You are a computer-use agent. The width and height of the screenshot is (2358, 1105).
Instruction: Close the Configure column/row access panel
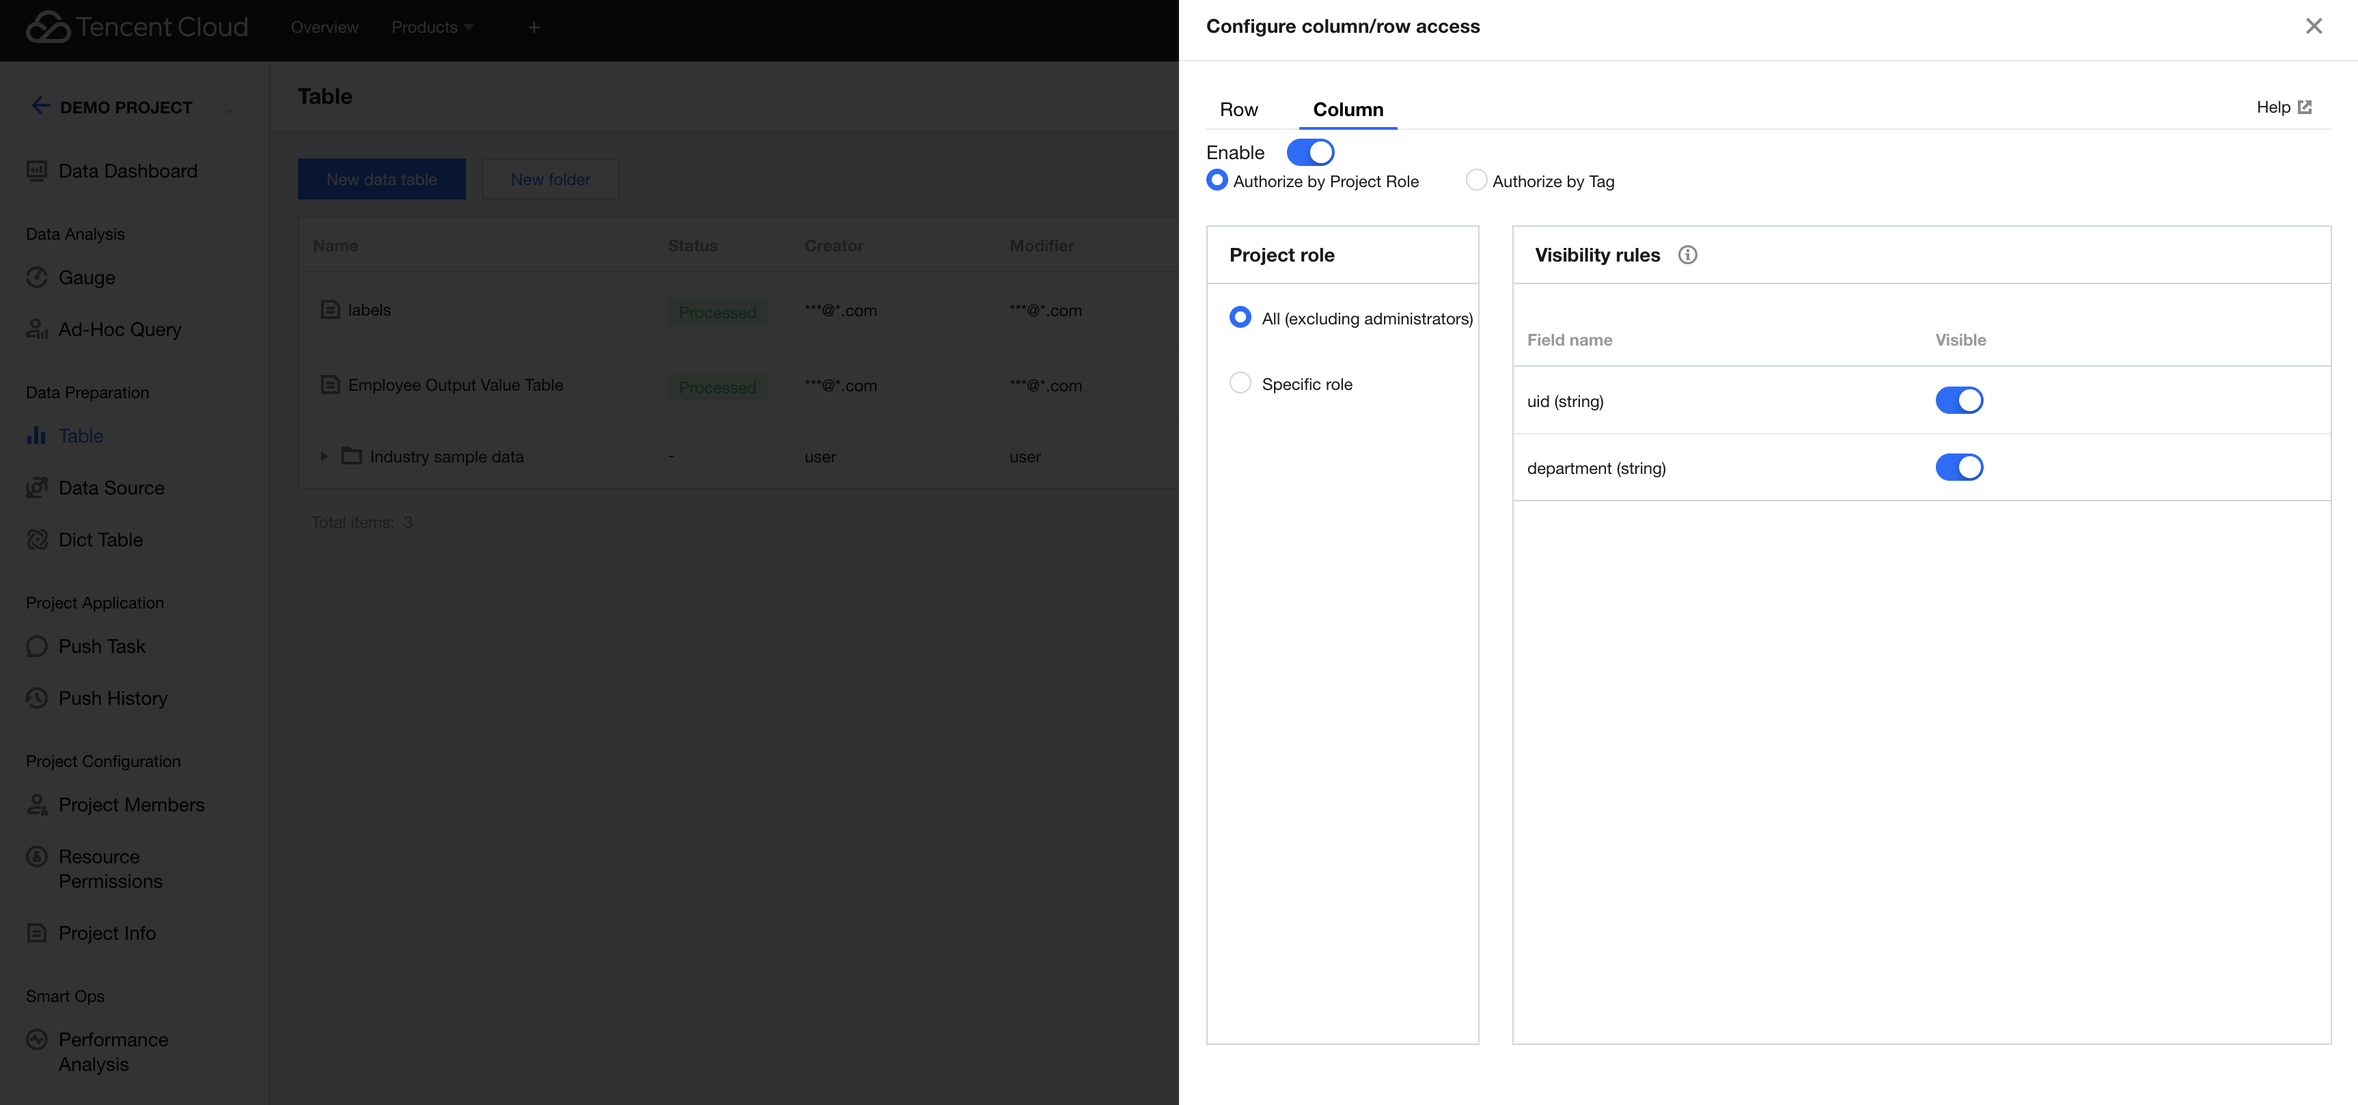point(2313,27)
